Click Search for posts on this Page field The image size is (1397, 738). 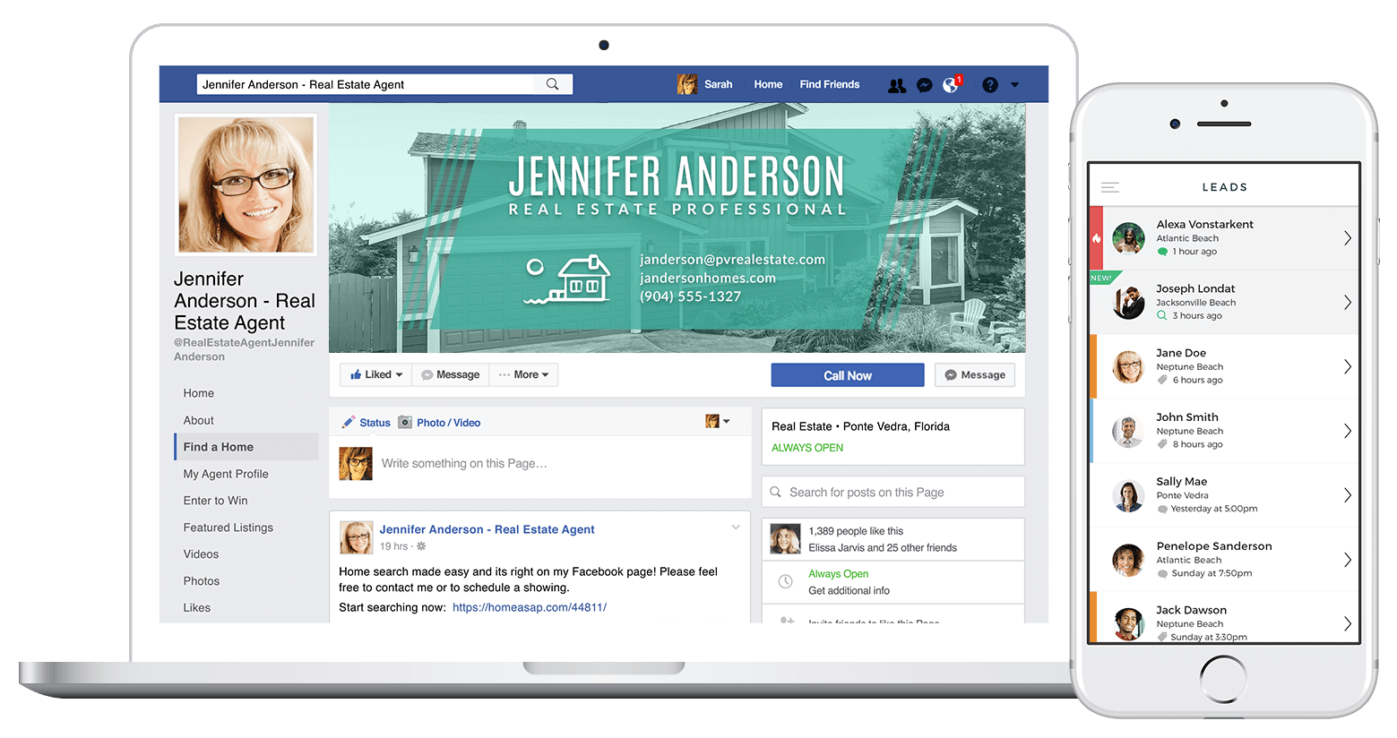click(893, 492)
